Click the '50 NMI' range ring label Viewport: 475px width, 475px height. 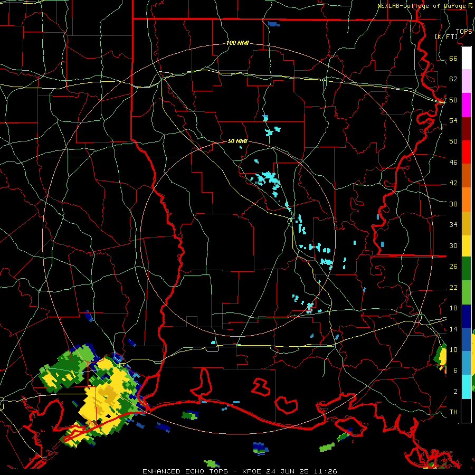(237, 141)
